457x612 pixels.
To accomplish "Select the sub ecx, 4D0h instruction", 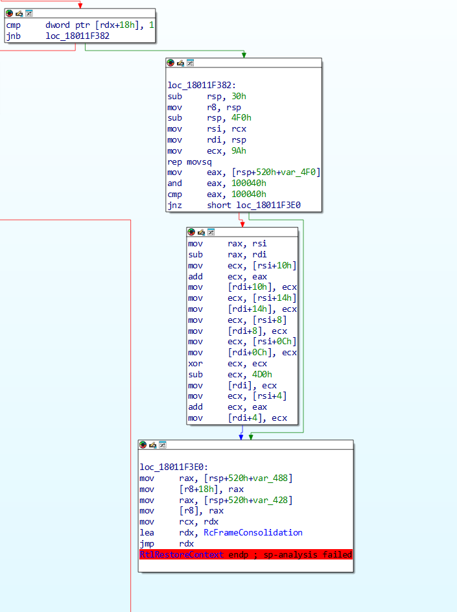I will point(230,375).
